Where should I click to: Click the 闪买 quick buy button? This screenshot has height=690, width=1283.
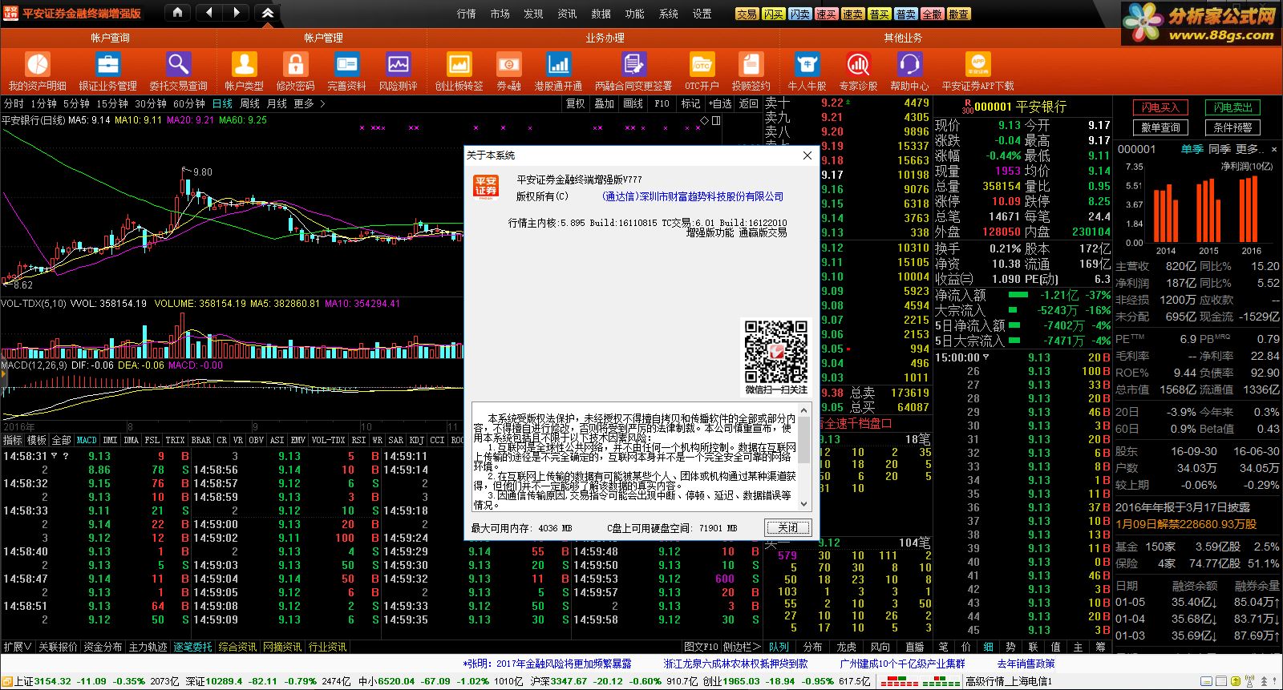(773, 14)
